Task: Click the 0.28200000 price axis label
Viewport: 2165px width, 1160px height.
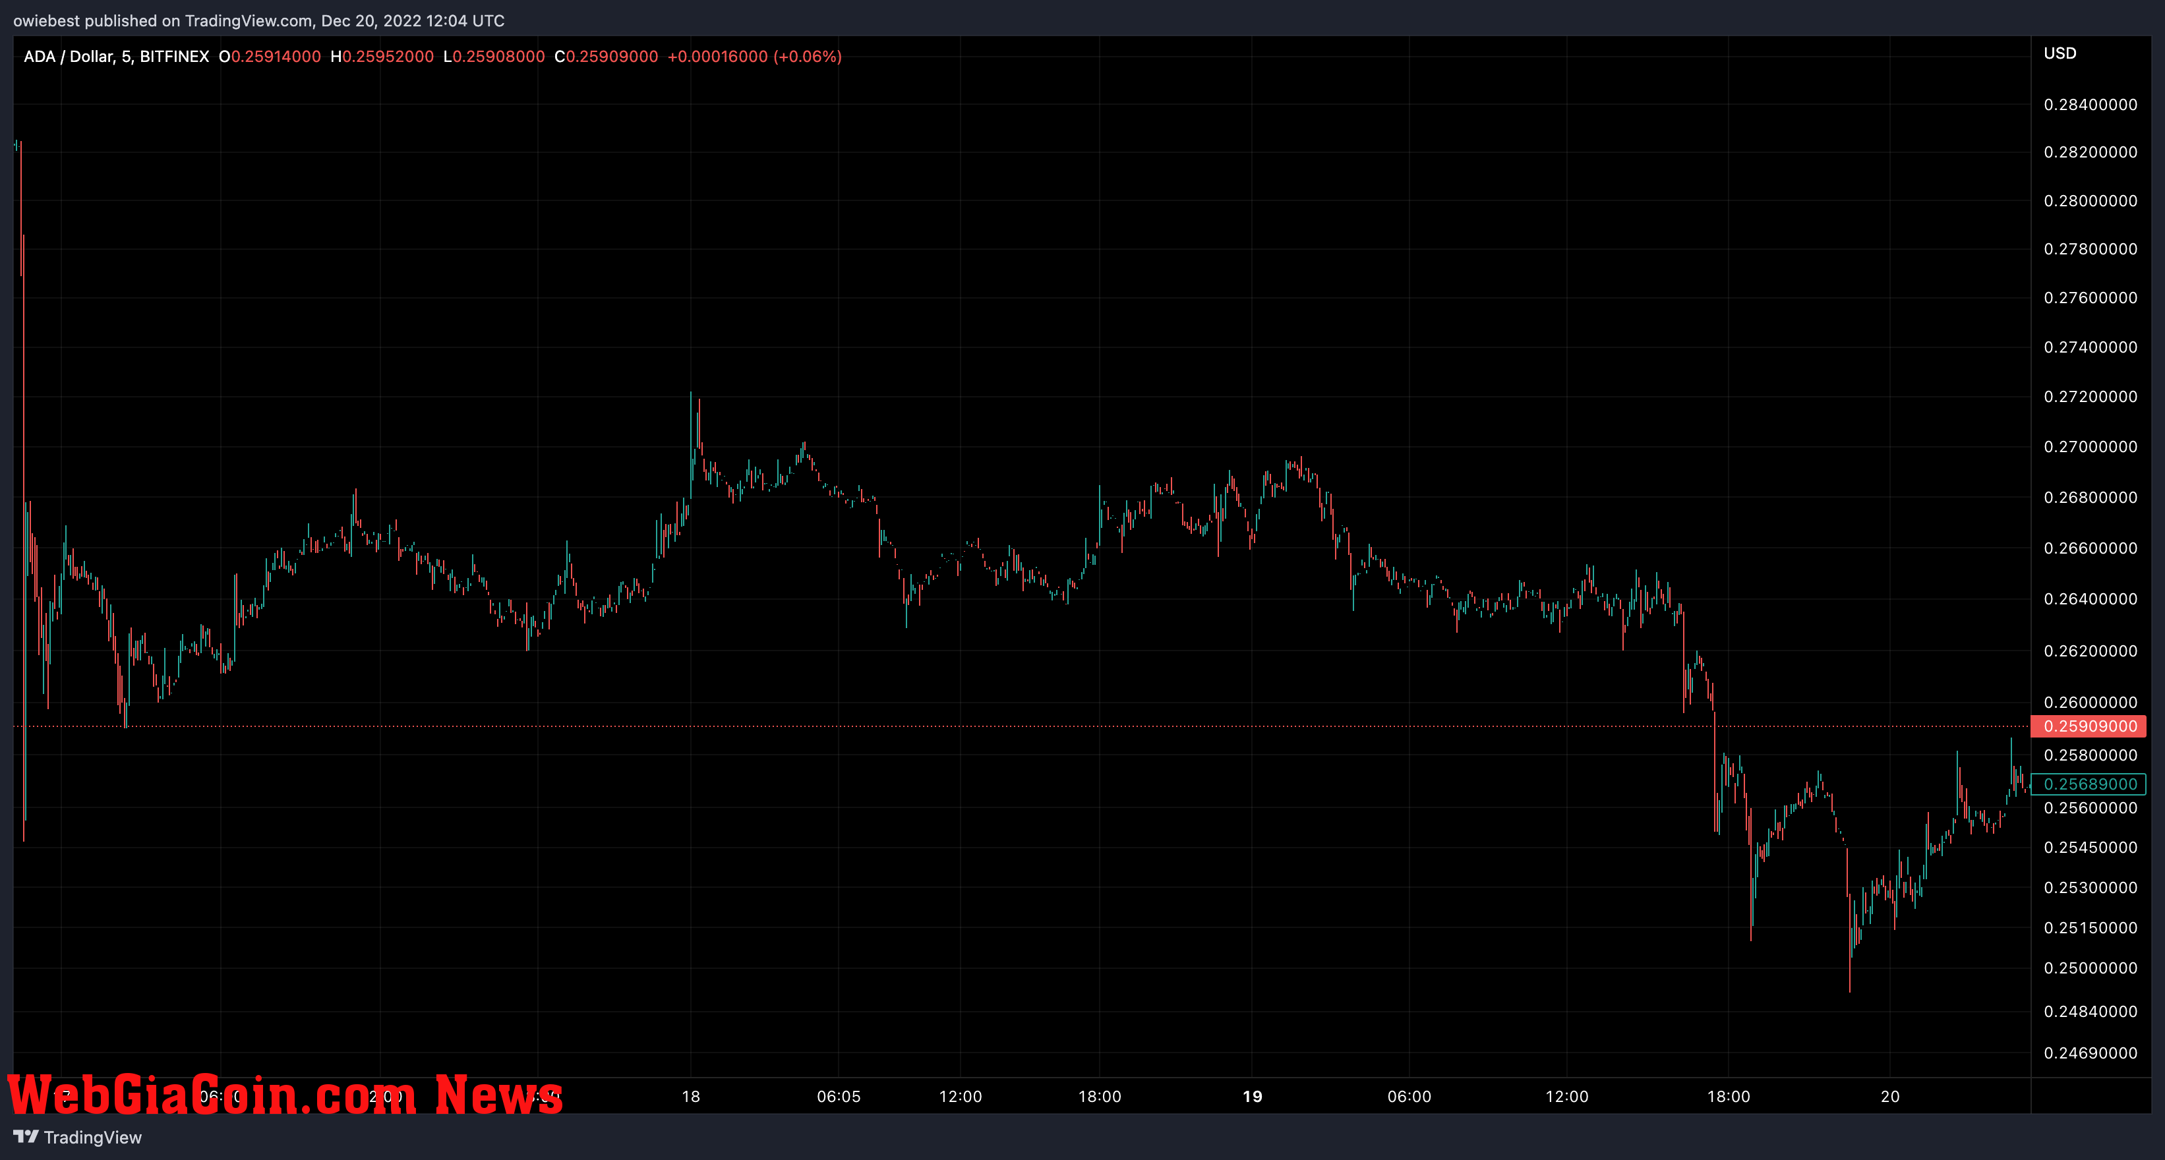Action: [2091, 152]
